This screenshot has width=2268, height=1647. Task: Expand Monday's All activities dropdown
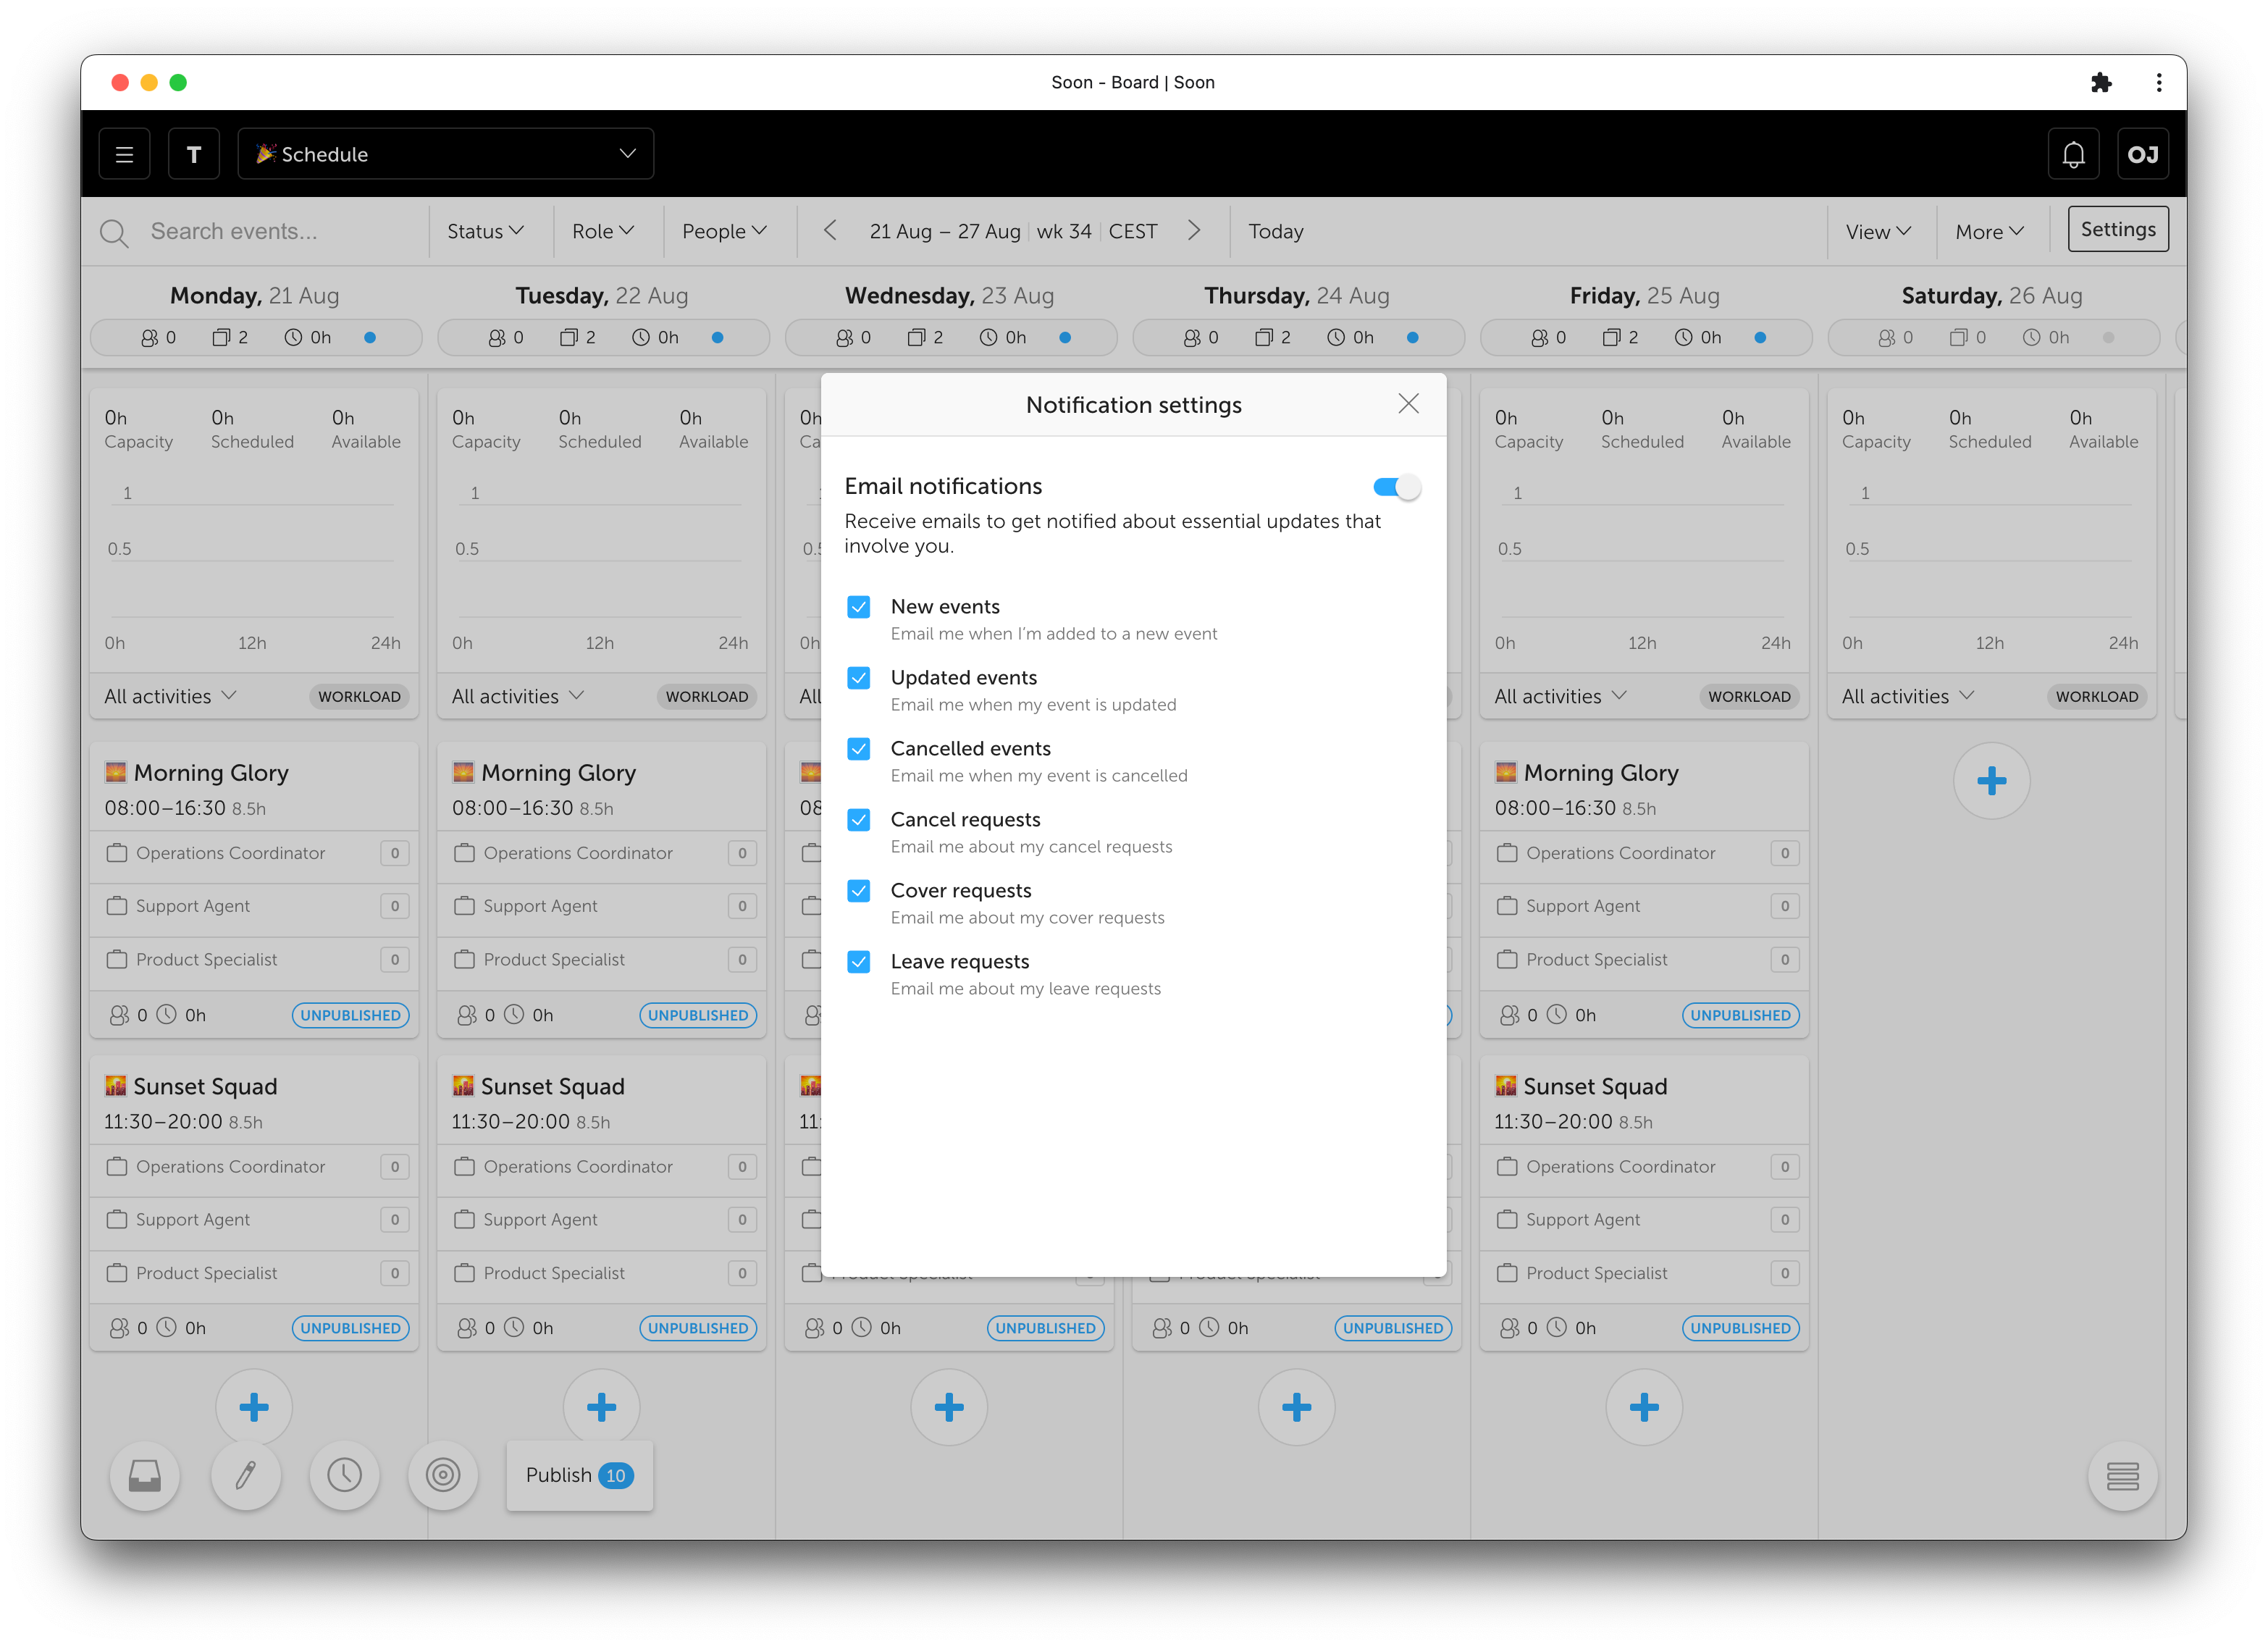tap(170, 696)
